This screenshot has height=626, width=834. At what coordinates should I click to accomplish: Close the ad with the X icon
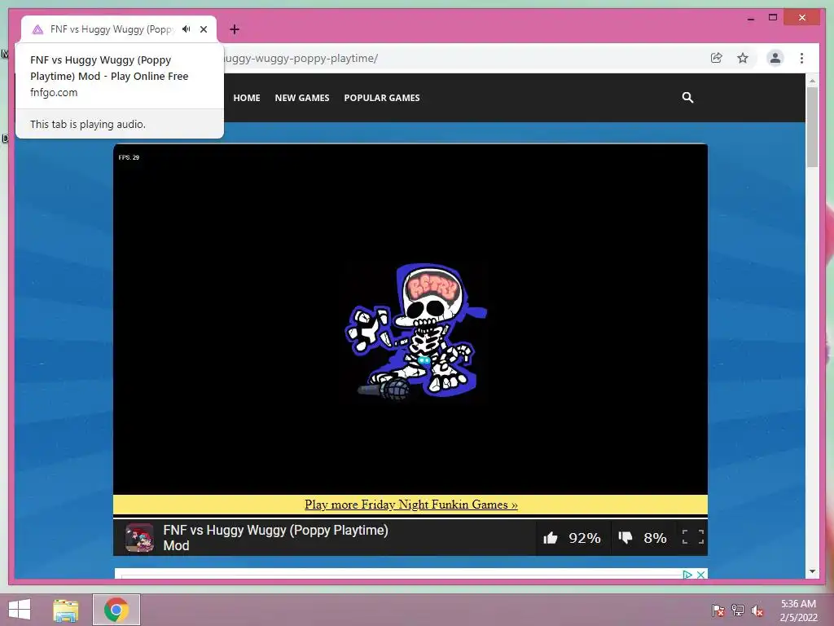(x=701, y=575)
